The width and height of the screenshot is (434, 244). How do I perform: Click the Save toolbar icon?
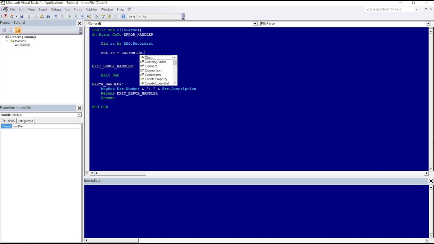[x=21, y=16]
